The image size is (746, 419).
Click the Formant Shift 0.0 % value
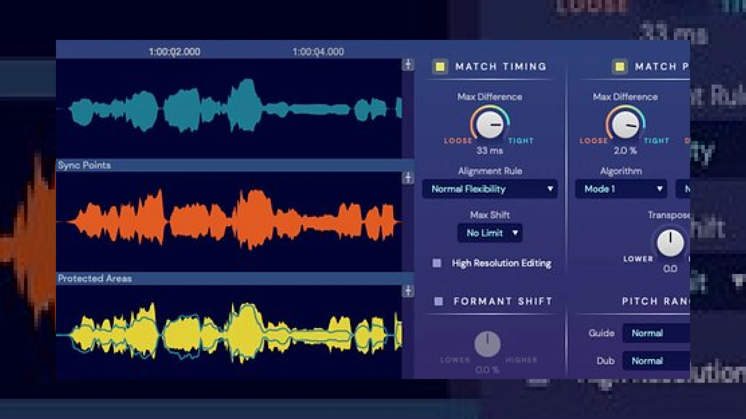pos(487,370)
